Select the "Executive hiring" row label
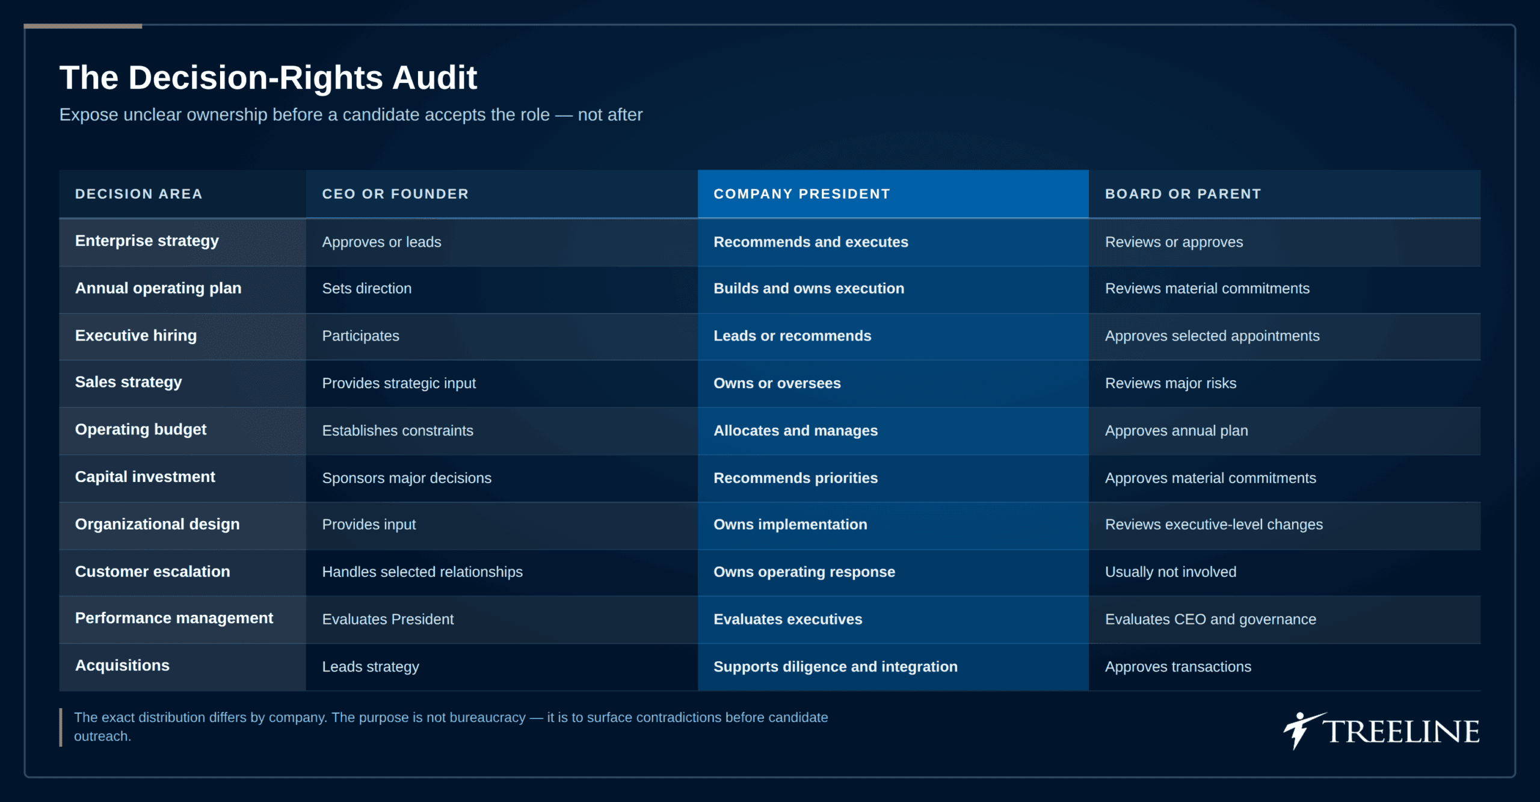This screenshot has width=1540, height=802. click(136, 335)
